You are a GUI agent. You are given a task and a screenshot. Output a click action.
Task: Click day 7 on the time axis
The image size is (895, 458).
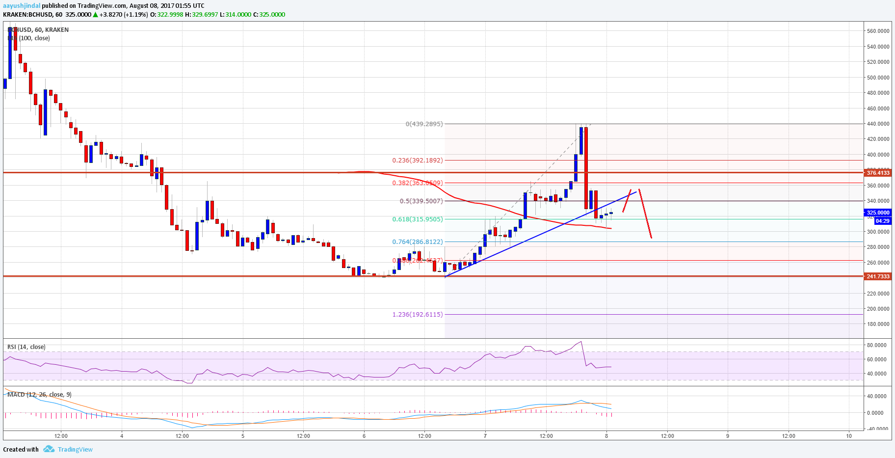[485, 436]
